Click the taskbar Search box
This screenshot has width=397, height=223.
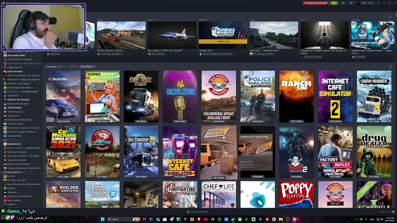[123, 219]
